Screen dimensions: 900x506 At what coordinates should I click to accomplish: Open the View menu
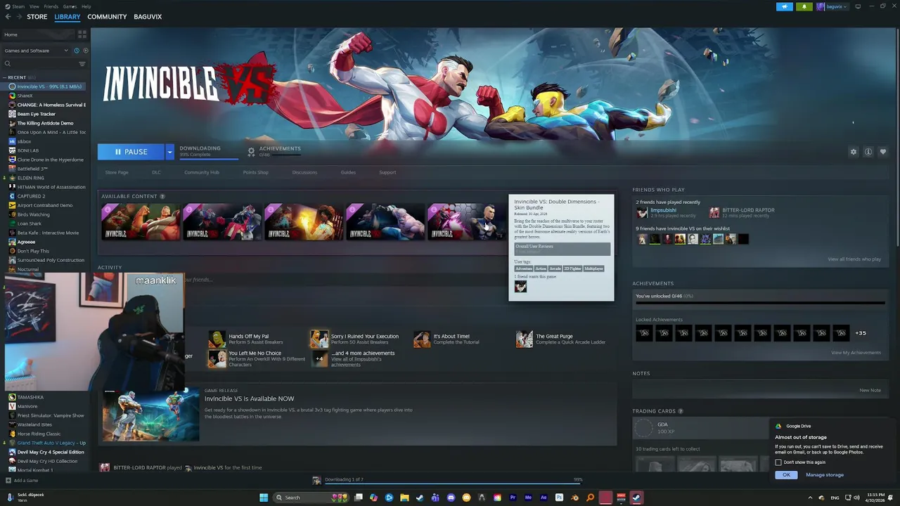(x=34, y=6)
